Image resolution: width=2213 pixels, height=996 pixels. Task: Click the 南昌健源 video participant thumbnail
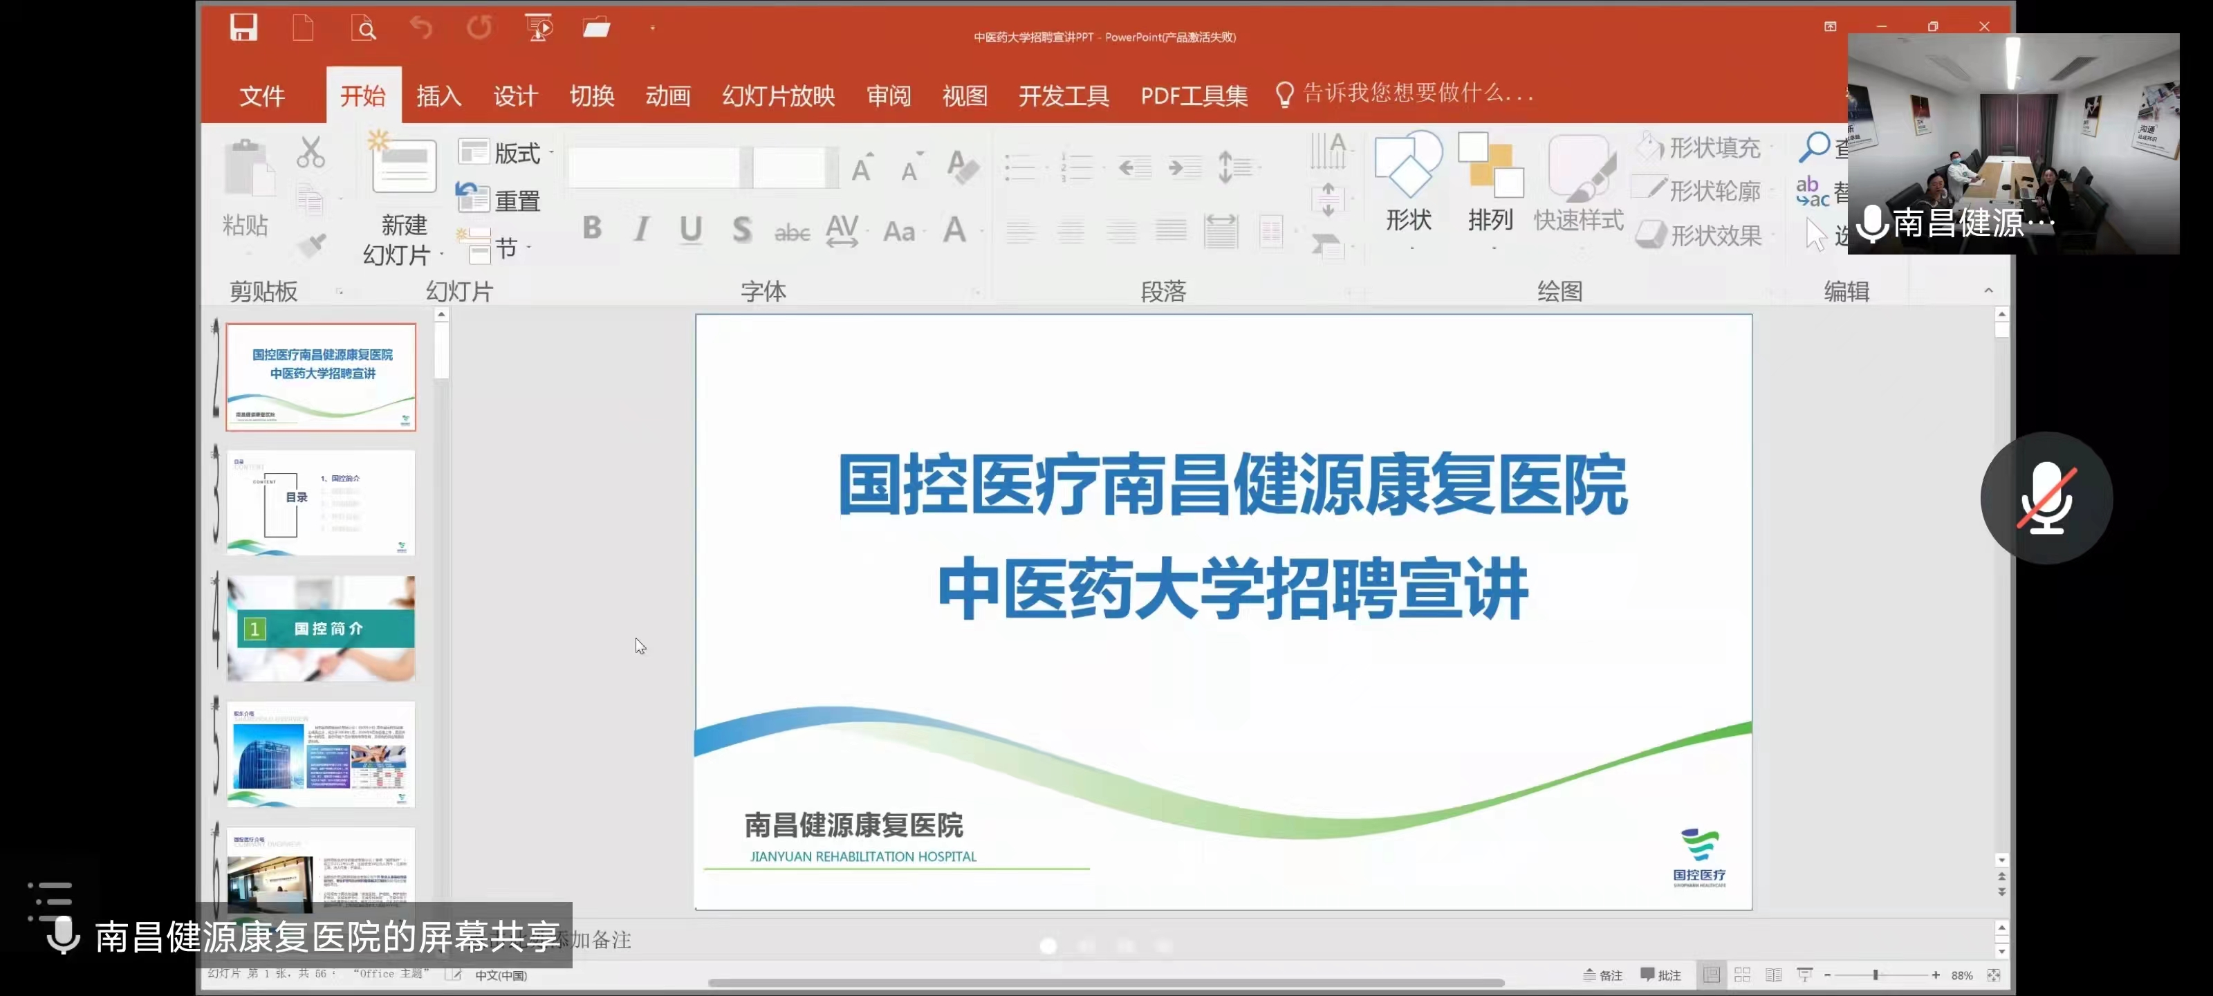point(2013,143)
